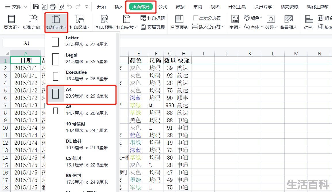Open the 页边距 margins dropdown
The image size is (332, 192).
[11, 22]
